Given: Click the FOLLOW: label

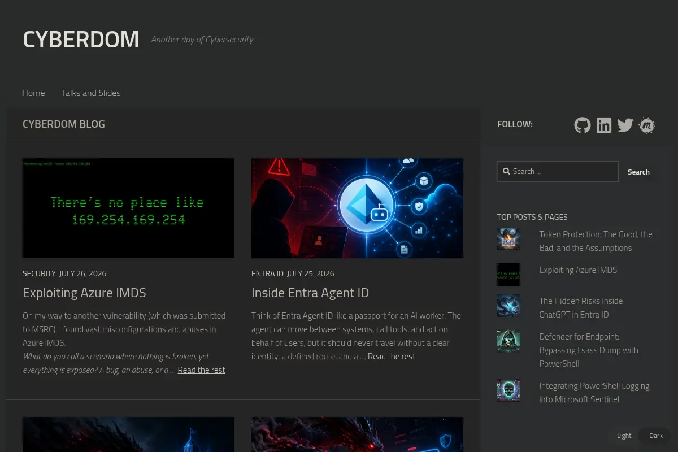Looking at the screenshot, I should (x=515, y=124).
